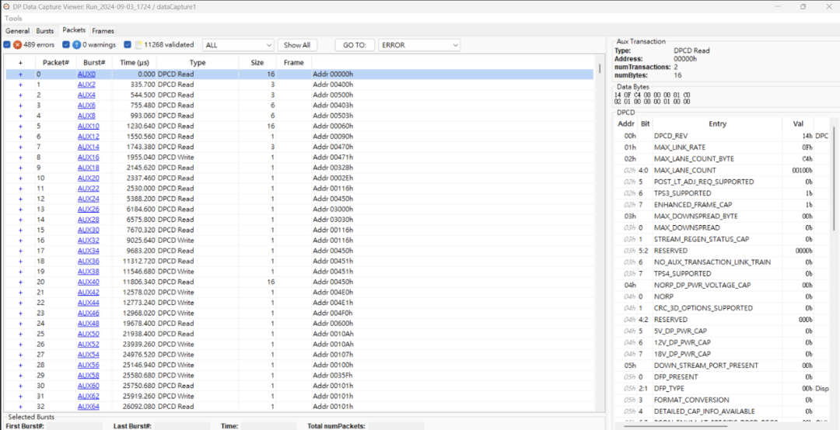Image resolution: width=840 pixels, height=430 pixels.
Task: Click the Time (µs) column header
Action: pyautogui.click(x=135, y=63)
